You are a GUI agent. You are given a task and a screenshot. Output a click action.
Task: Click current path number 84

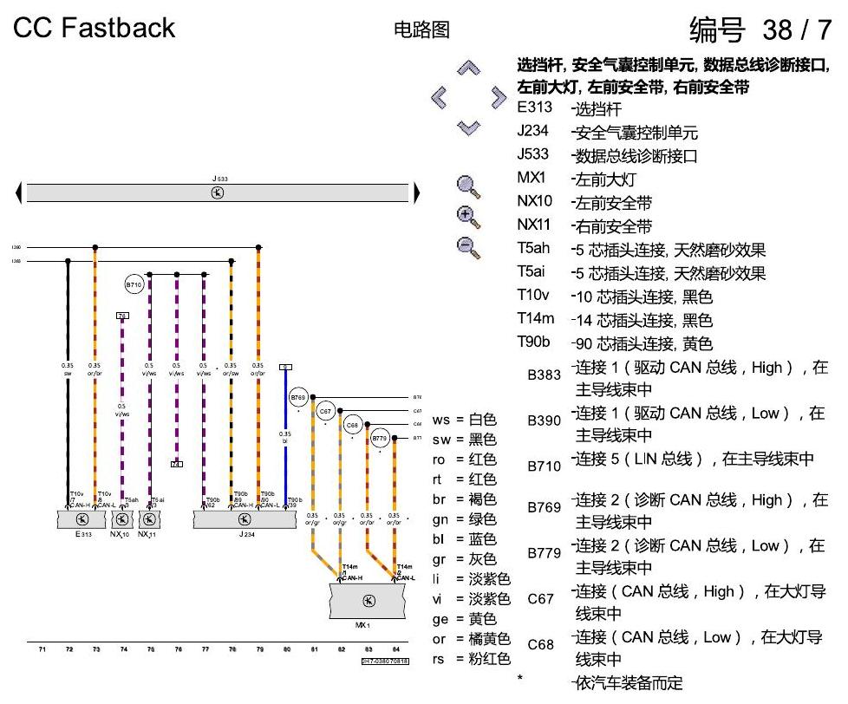(396, 649)
